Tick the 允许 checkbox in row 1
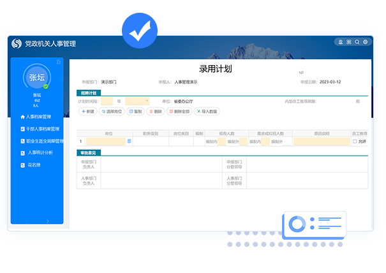 click(x=355, y=142)
